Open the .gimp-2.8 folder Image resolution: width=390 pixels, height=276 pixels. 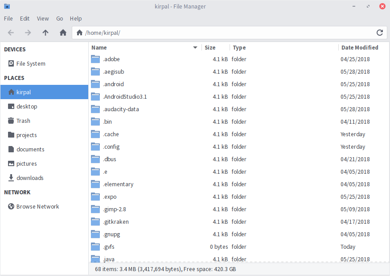click(x=115, y=209)
